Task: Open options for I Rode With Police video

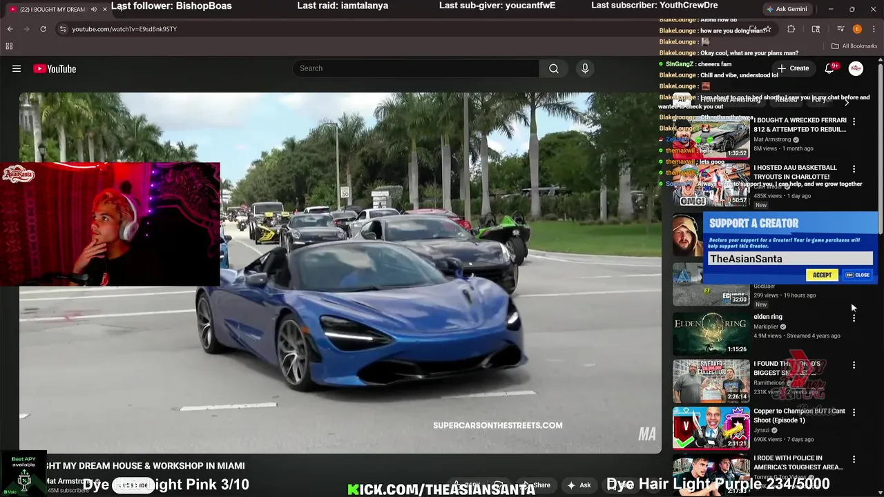Action: click(854, 459)
